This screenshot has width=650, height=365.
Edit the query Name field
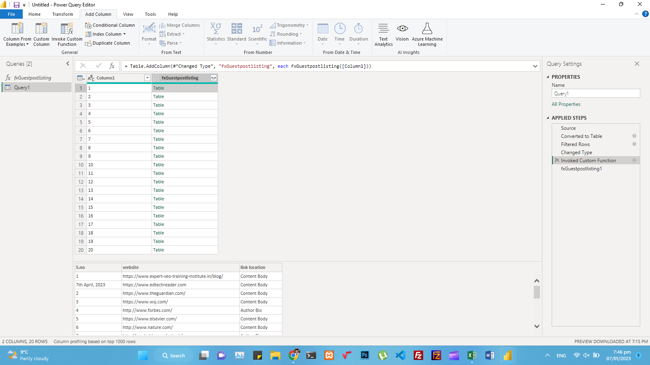point(596,93)
